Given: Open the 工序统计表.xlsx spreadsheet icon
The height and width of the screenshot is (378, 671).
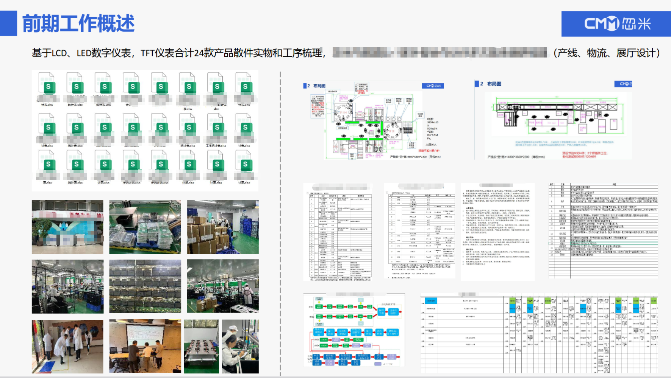Looking at the screenshot, I should click(216, 129).
